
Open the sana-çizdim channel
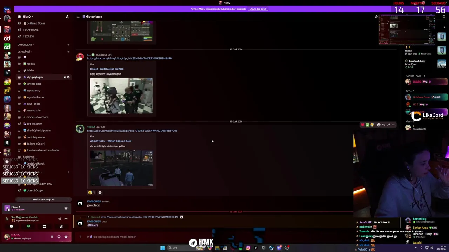(x=34, y=110)
